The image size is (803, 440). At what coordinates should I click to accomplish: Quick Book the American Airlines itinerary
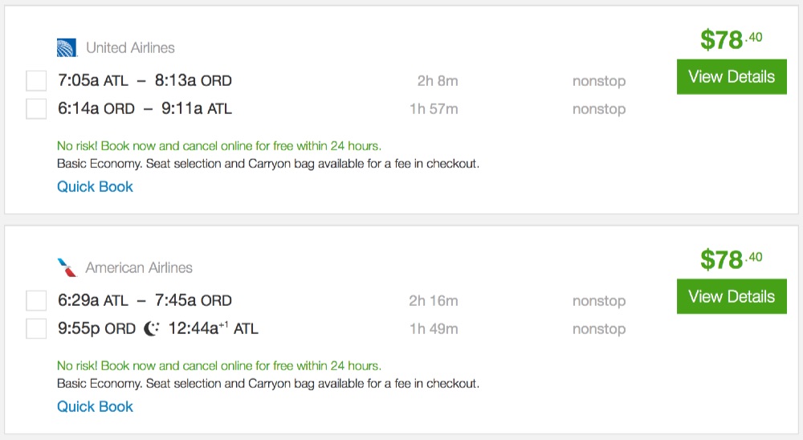pos(95,407)
